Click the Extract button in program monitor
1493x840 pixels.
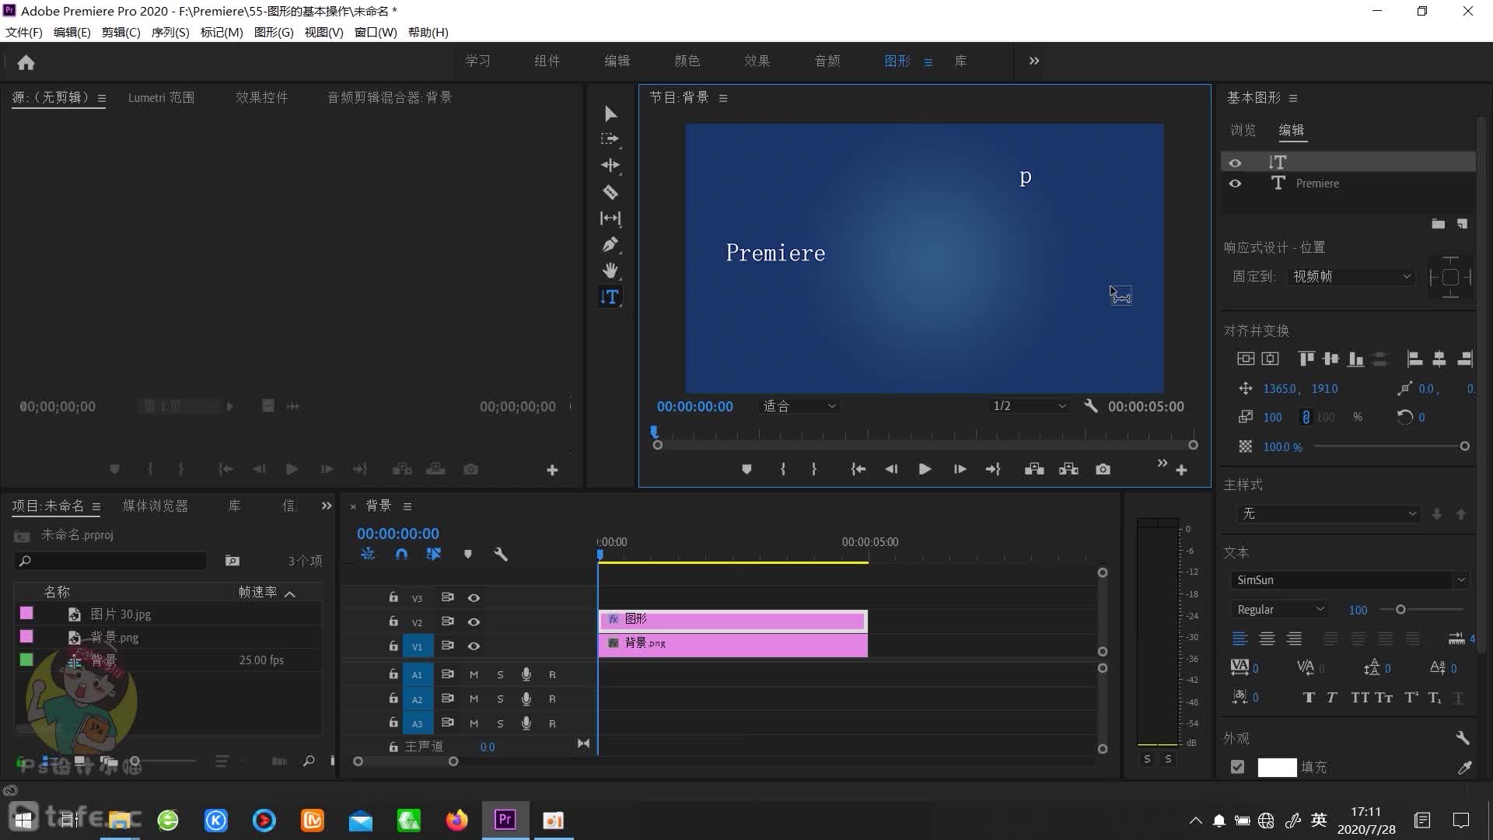[x=1068, y=469]
